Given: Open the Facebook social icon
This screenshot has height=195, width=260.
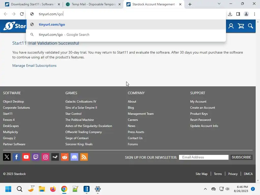Looking at the screenshot, I should (17, 157).
